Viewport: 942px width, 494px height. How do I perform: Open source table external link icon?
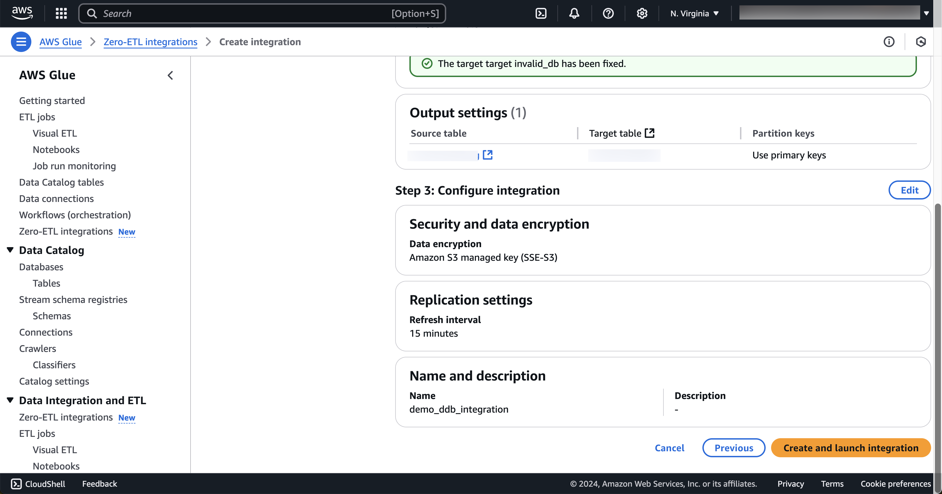[487, 155]
